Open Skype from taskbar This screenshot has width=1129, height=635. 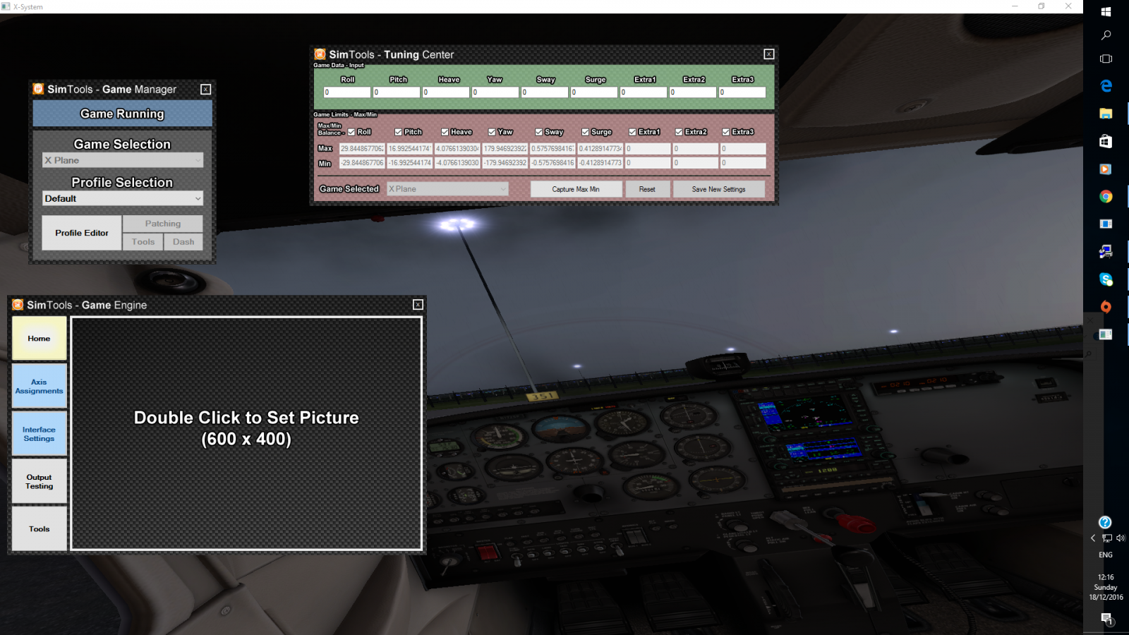[x=1106, y=279]
